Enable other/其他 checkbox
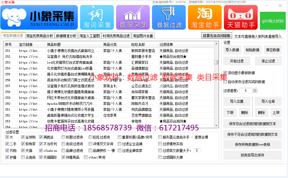 click(86, 157)
